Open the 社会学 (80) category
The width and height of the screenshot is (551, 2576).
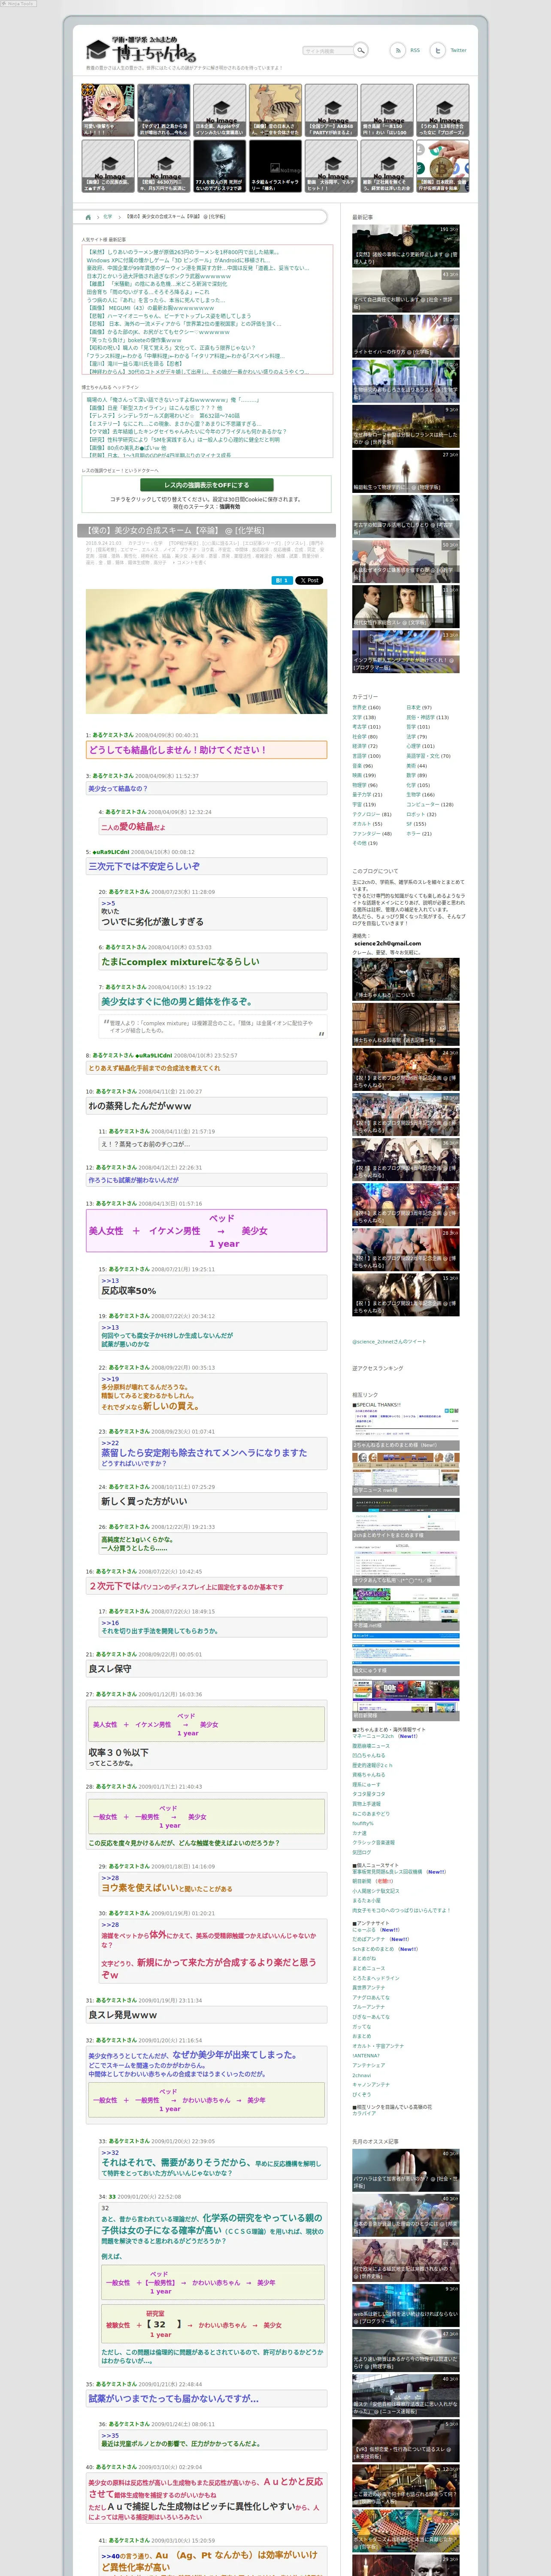[365, 737]
